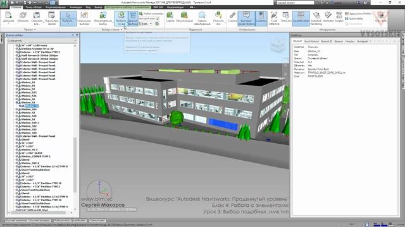The image size is (405, 227).
Task: Open the TimeLiner tool
Action: (285, 17)
